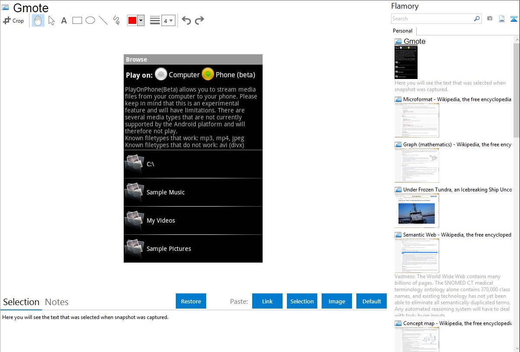
Task: Choose the straight line tool
Action: tap(103, 20)
